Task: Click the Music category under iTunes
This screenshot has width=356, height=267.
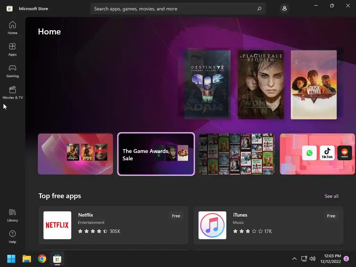Action: [x=238, y=222]
